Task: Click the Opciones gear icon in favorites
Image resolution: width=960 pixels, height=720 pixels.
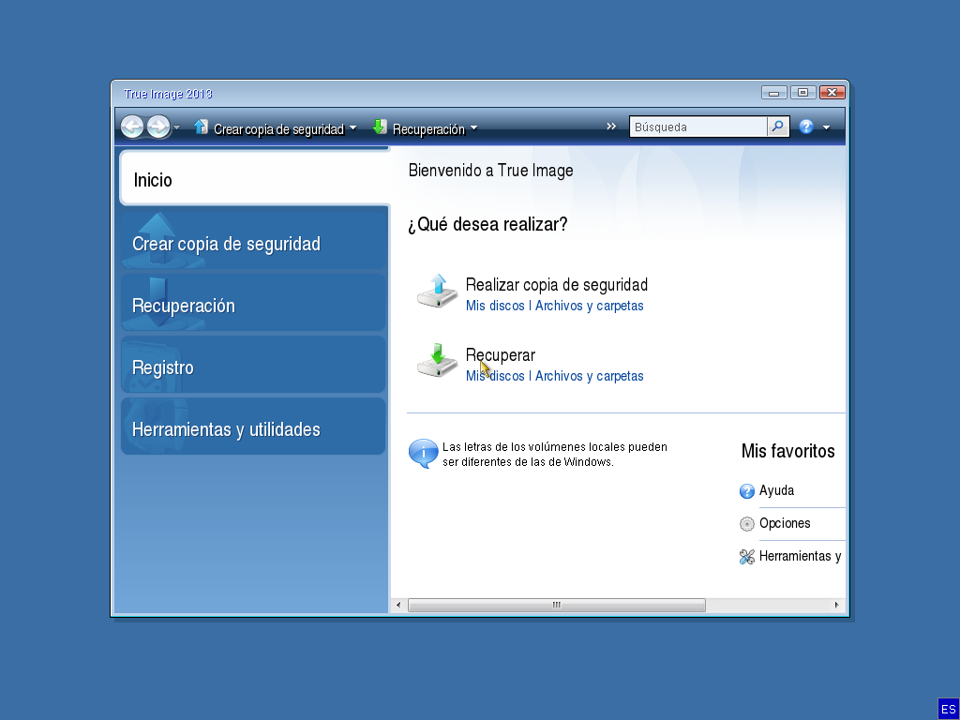Action: tap(747, 524)
